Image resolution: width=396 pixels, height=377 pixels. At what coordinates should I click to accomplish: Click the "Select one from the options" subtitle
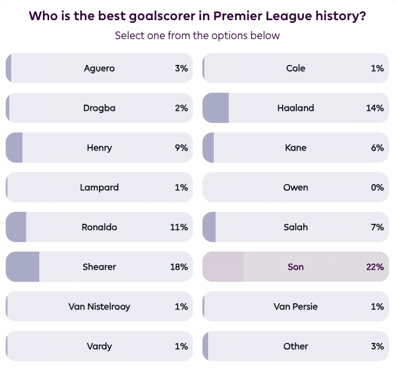197,35
